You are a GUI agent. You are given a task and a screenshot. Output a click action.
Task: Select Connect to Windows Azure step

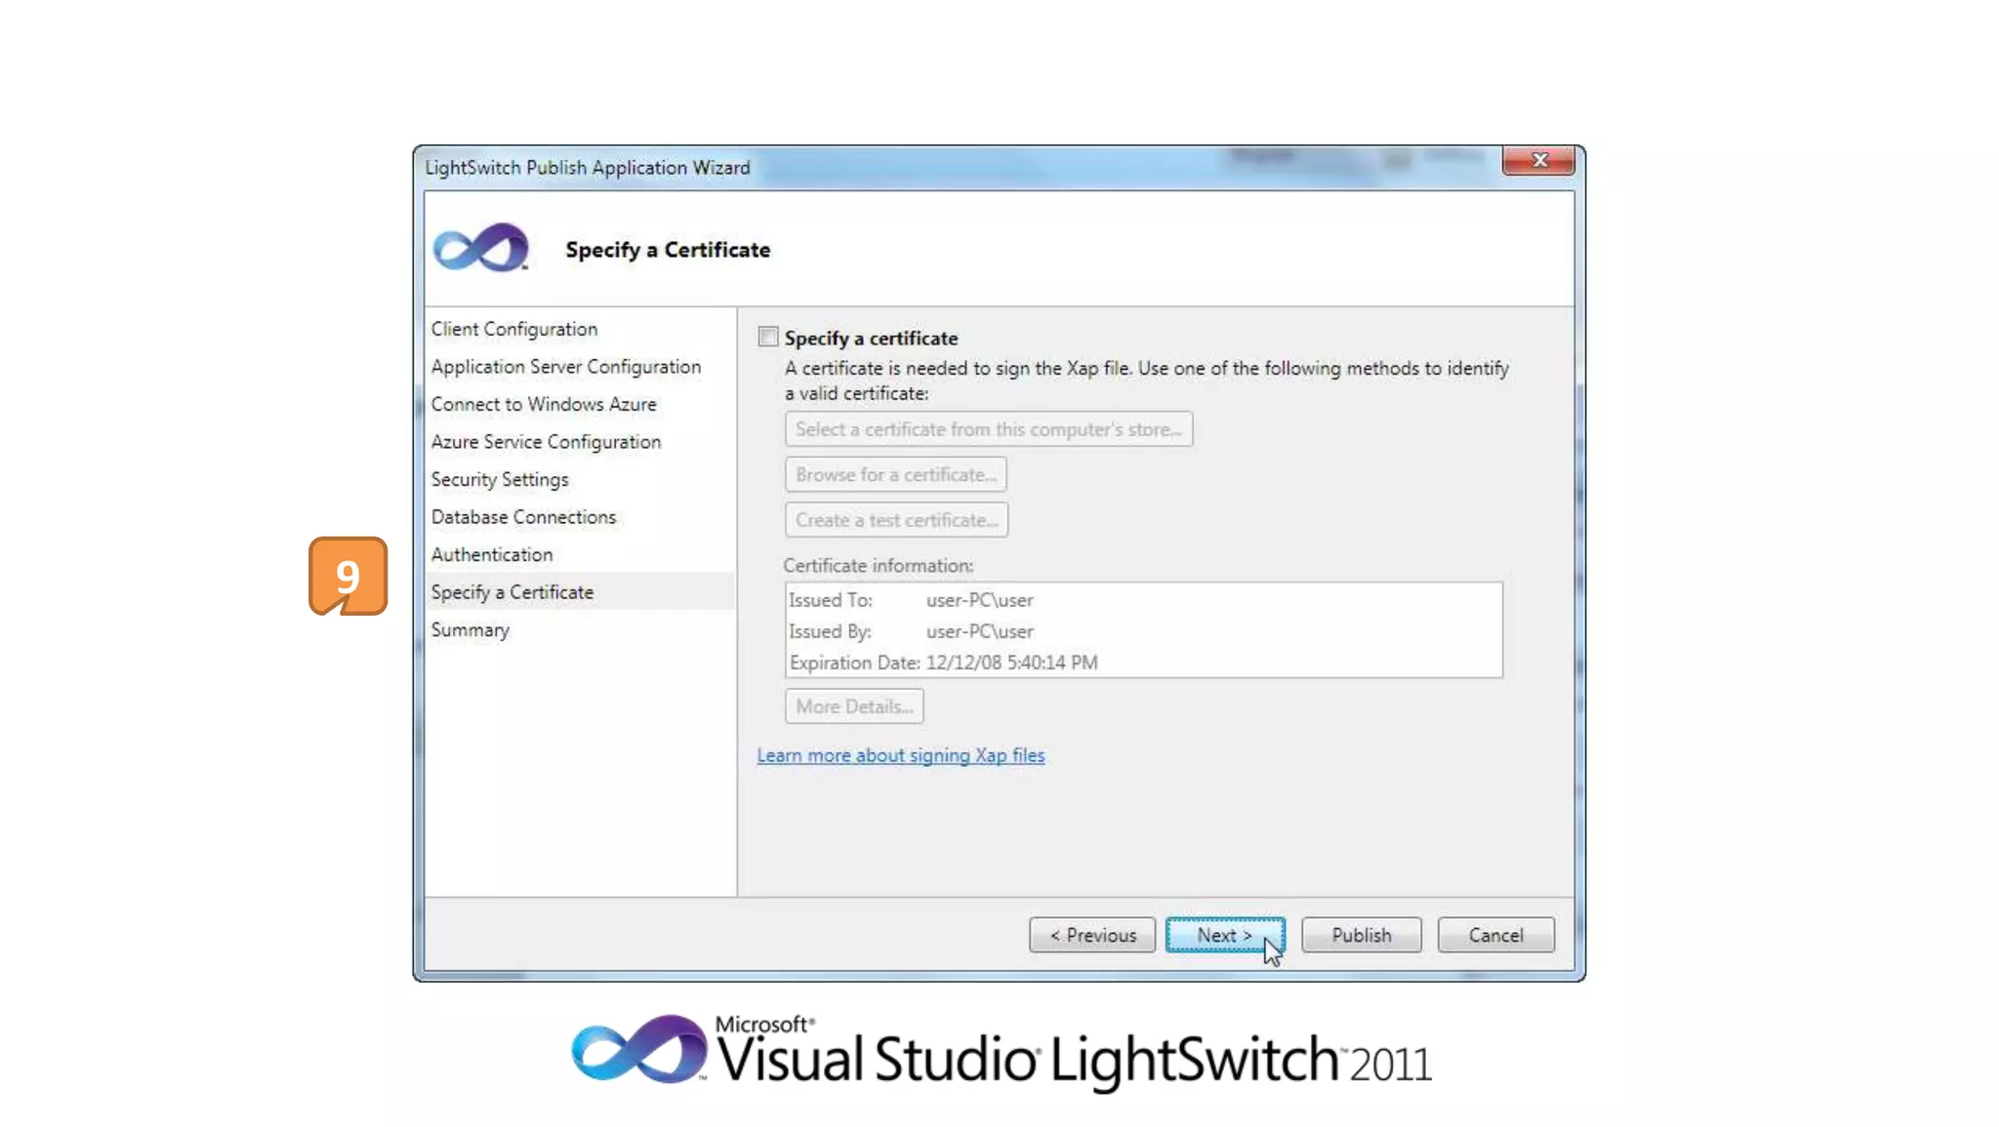click(x=543, y=404)
